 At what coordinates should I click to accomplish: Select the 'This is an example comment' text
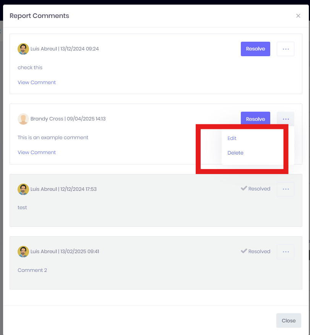pyautogui.click(x=53, y=137)
